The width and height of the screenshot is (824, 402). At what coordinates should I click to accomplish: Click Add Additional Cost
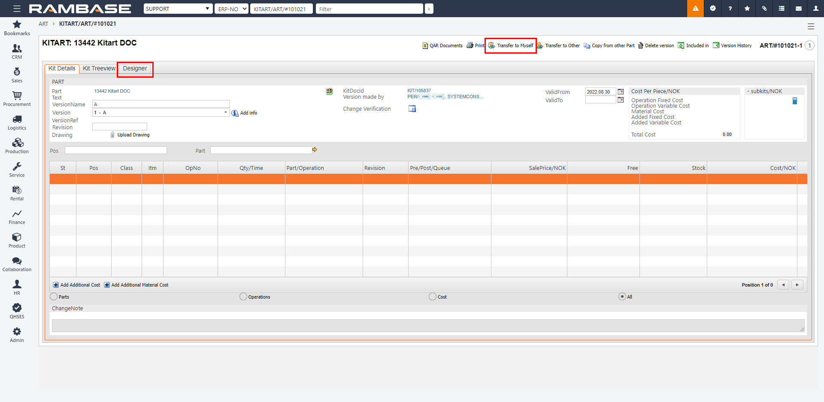click(x=76, y=285)
